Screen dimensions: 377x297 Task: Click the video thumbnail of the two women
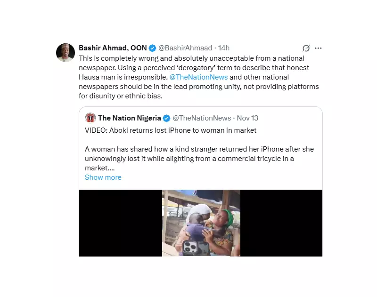201,224
